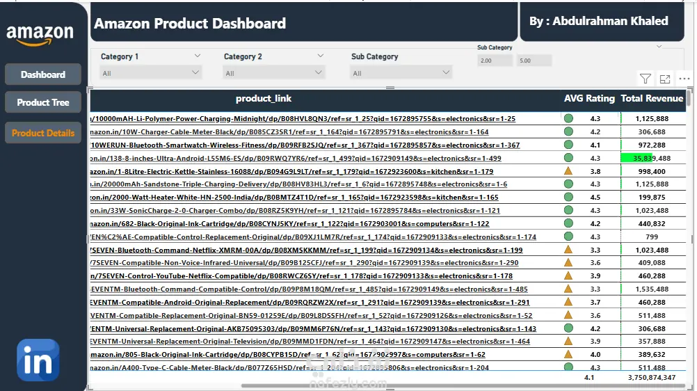Click the LinkedIn logo icon
This screenshot has width=697, height=391.
coord(38,360)
